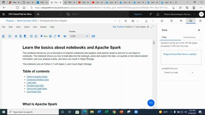The width and height of the screenshot is (205, 115).
Task: Close the Data panel
Action: 199,30
